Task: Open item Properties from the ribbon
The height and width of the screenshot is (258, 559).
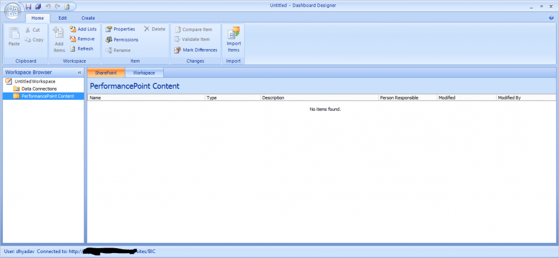Action: point(120,29)
